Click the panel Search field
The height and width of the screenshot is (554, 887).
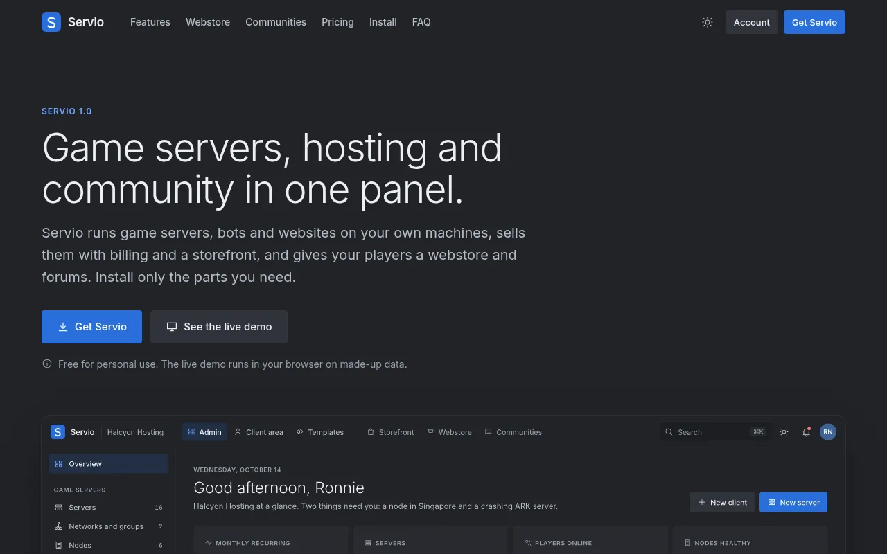click(x=714, y=432)
